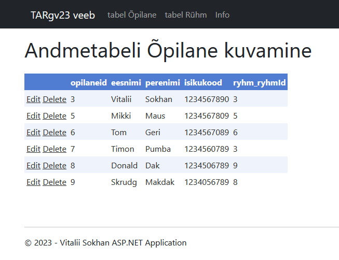This screenshot has width=339, height=260.
Task: Delete the Timon Pumba entry
Action: [55, 149]
